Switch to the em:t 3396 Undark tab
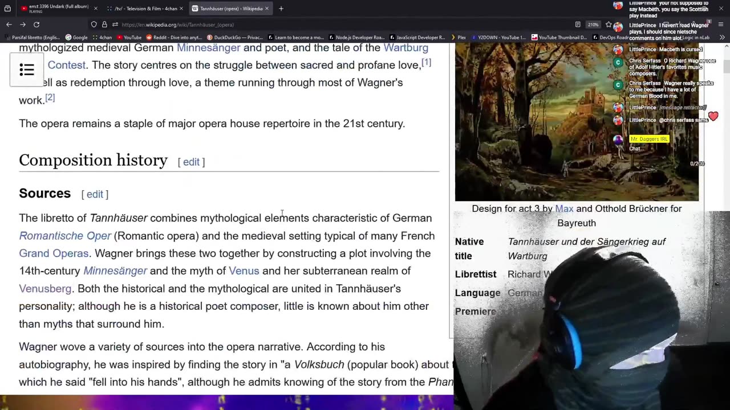 click(59, 9)
